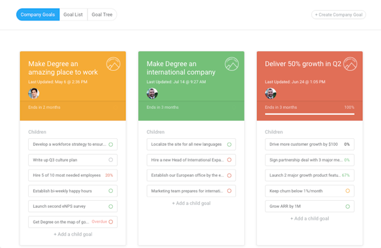Open 'Establish our European office' goal
This screenshot has height=248, width=381.
[x=191, y=175]
